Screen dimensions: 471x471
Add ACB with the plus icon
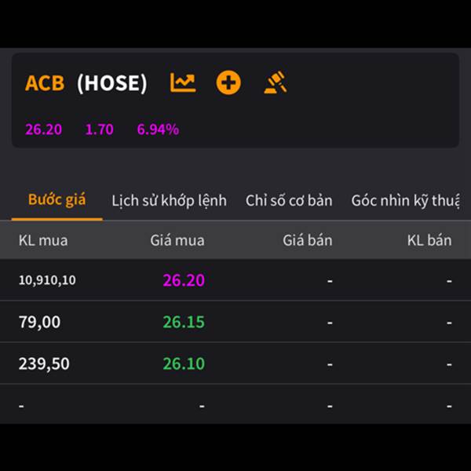(x=228, y=82)
